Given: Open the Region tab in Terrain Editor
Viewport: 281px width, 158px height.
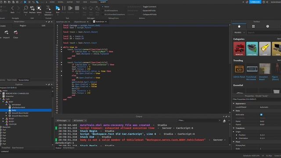Looking at the screenshot, I should [x=23, y=25].
